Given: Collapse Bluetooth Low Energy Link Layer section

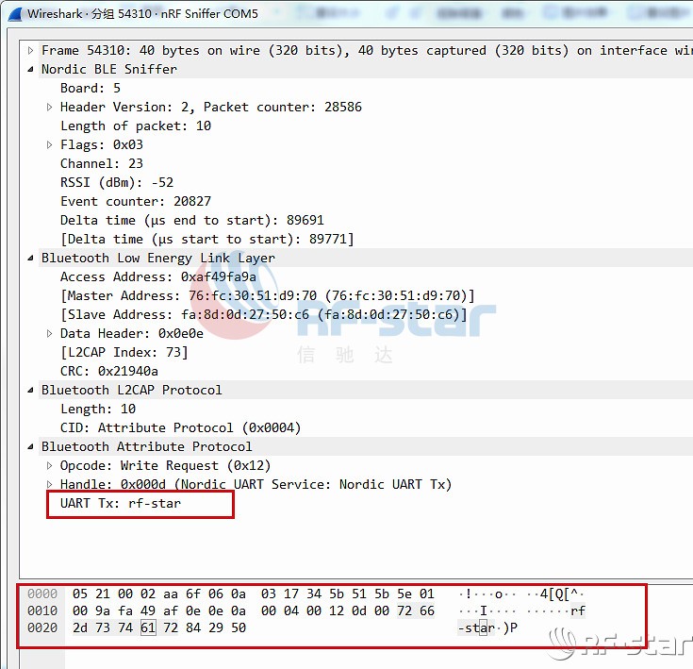Looking at the screenshot, I should [30, 259].
